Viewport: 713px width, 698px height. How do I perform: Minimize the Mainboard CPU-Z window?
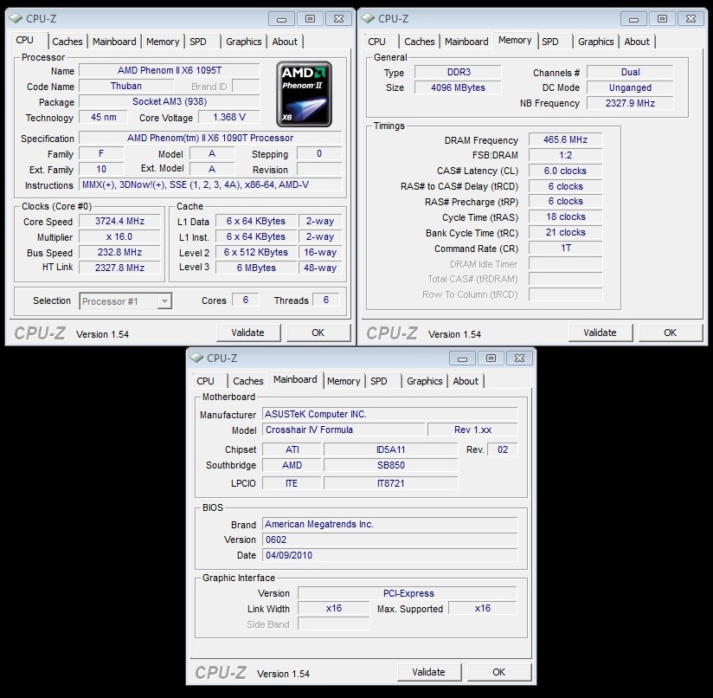[460, 358]
